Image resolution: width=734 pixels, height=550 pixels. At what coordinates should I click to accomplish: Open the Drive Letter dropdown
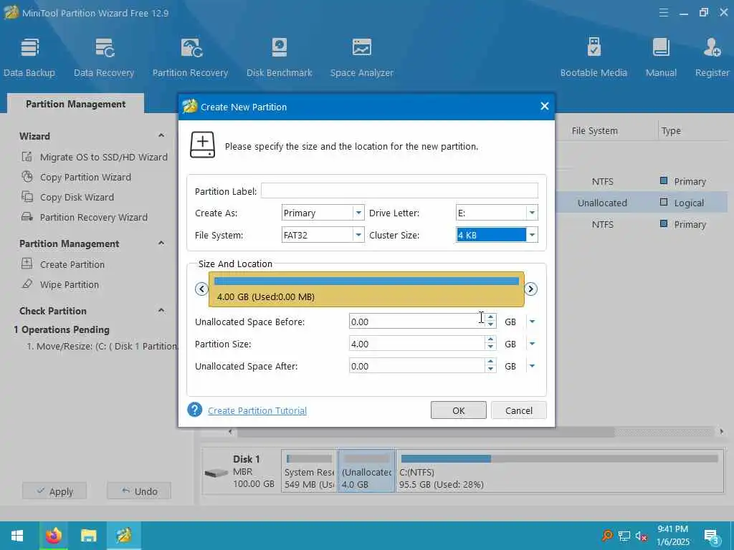[x=532, y=213]
